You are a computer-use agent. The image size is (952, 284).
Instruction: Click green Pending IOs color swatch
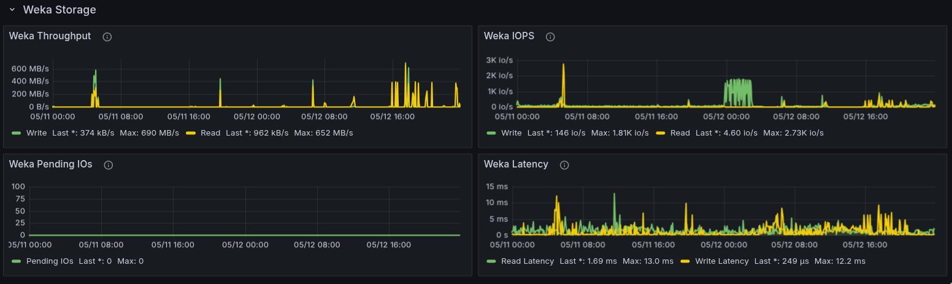(16, 261)
